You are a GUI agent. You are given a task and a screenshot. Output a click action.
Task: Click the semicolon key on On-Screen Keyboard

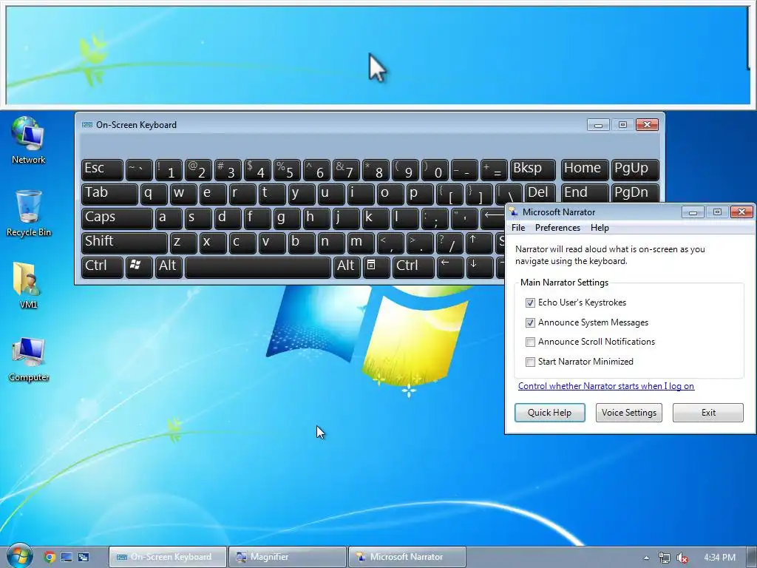(435, 218)
